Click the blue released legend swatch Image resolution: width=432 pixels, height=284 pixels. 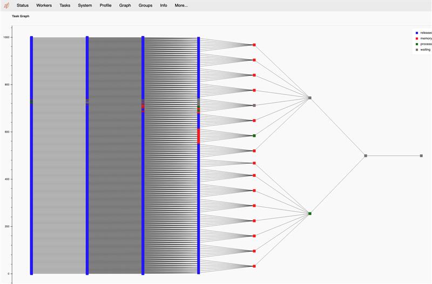click(417, 33)
